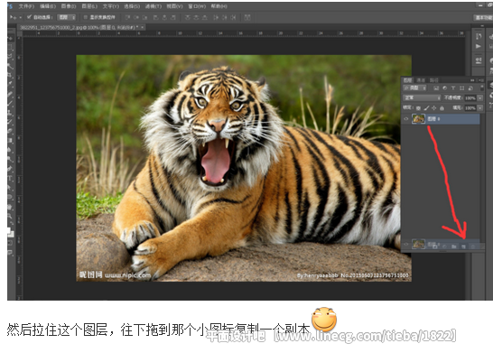Click the foreground color swatch
Screen dimensions: 493x353
click(x=9, y=230)
